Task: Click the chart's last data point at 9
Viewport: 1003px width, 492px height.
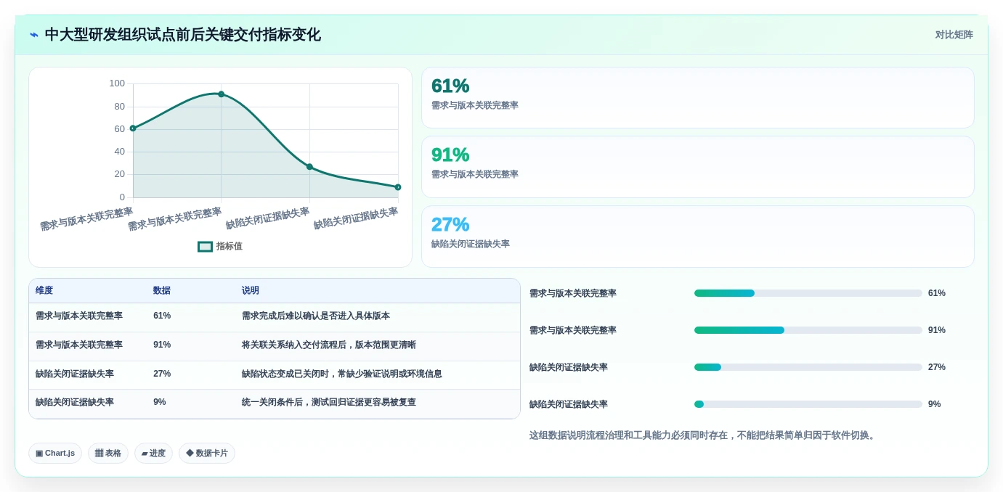Action: coord(398,187)
